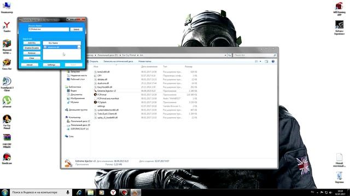Image resolution: width=350 pixels, height=196 pixels.
Task: Select file FCPrimal.exe.manifest
Action: coord(108,99)
